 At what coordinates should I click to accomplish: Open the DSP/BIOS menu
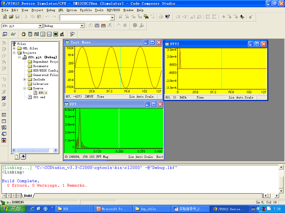pos(113,10)
